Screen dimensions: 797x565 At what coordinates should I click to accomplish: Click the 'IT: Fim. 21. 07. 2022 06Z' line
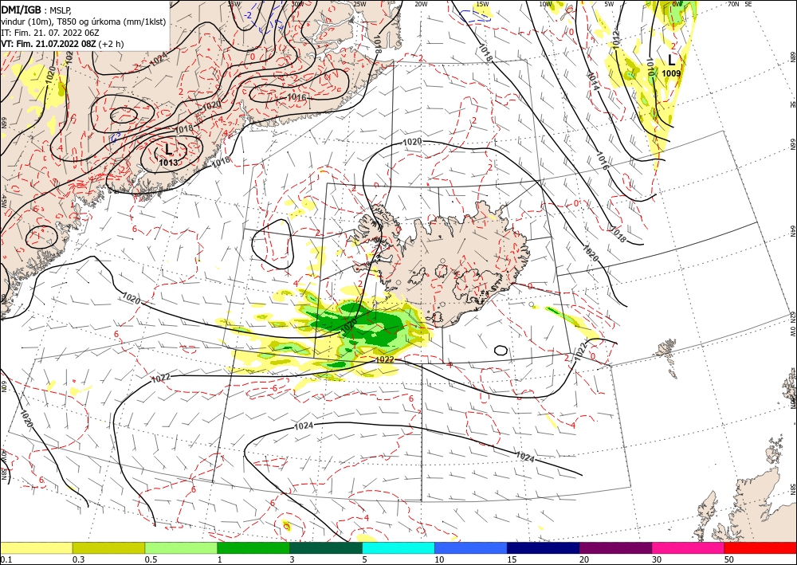(49, 33)
